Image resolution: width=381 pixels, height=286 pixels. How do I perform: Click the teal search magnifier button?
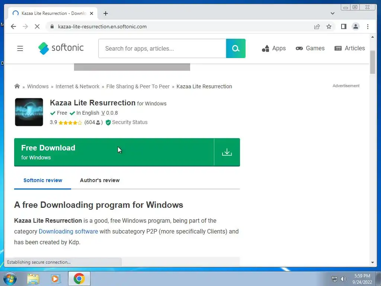pos(236,48)
